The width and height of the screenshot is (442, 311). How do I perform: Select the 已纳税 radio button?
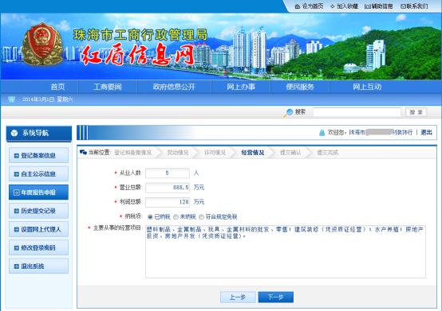click(x=150, y=217)
